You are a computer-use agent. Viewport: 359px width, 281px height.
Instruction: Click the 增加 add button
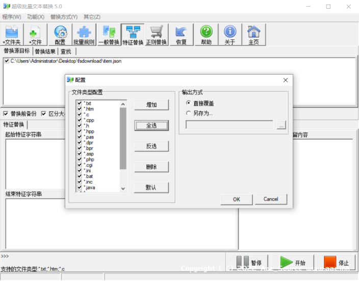(151, 105)
